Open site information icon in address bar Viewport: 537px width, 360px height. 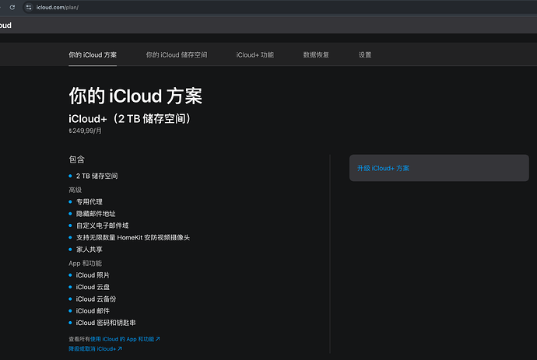(29, 7)
